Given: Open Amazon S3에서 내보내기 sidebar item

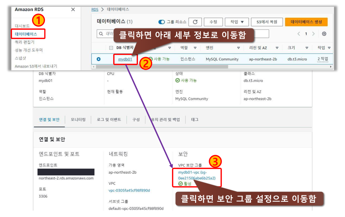Looking at the screenshot, I should 36,66.
